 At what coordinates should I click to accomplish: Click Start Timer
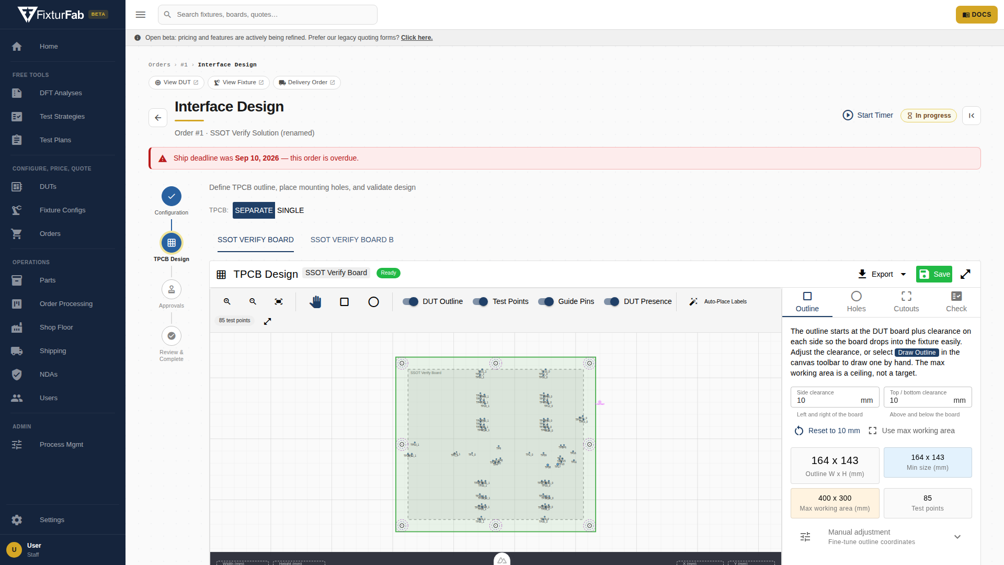click(868, 115)
